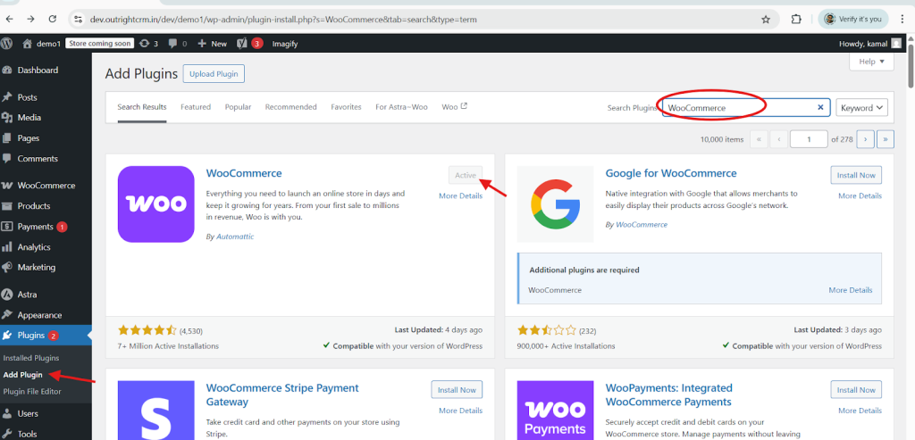Open the WooCommerce plugin title link
Image resolution: width=915 pixels, height=440 pixels.
pos(244,173)
